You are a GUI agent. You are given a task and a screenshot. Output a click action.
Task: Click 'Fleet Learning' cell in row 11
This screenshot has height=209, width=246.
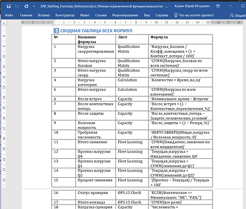point(132,144)
